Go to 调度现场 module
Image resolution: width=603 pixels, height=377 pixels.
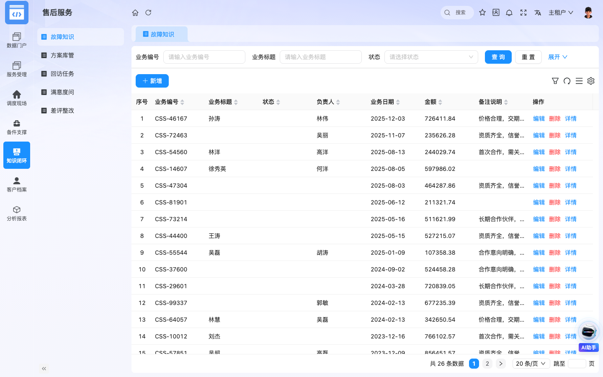click(17, 98)
